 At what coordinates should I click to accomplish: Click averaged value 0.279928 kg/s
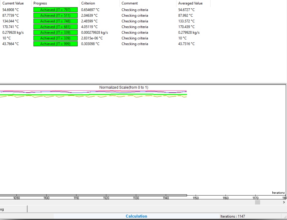click(189, 32)
